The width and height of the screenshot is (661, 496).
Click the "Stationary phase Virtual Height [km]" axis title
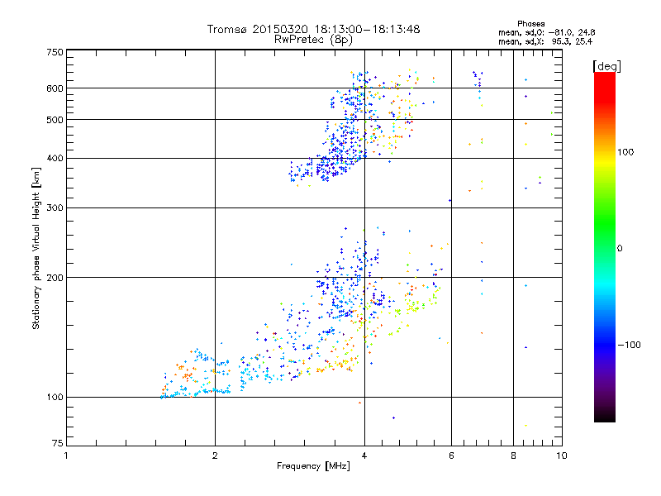[36, 248]
